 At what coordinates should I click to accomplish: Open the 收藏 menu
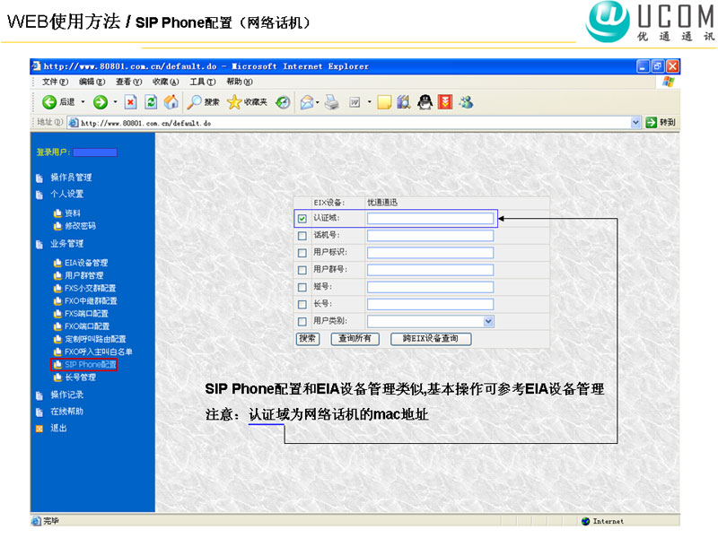(x=165, y=82)
